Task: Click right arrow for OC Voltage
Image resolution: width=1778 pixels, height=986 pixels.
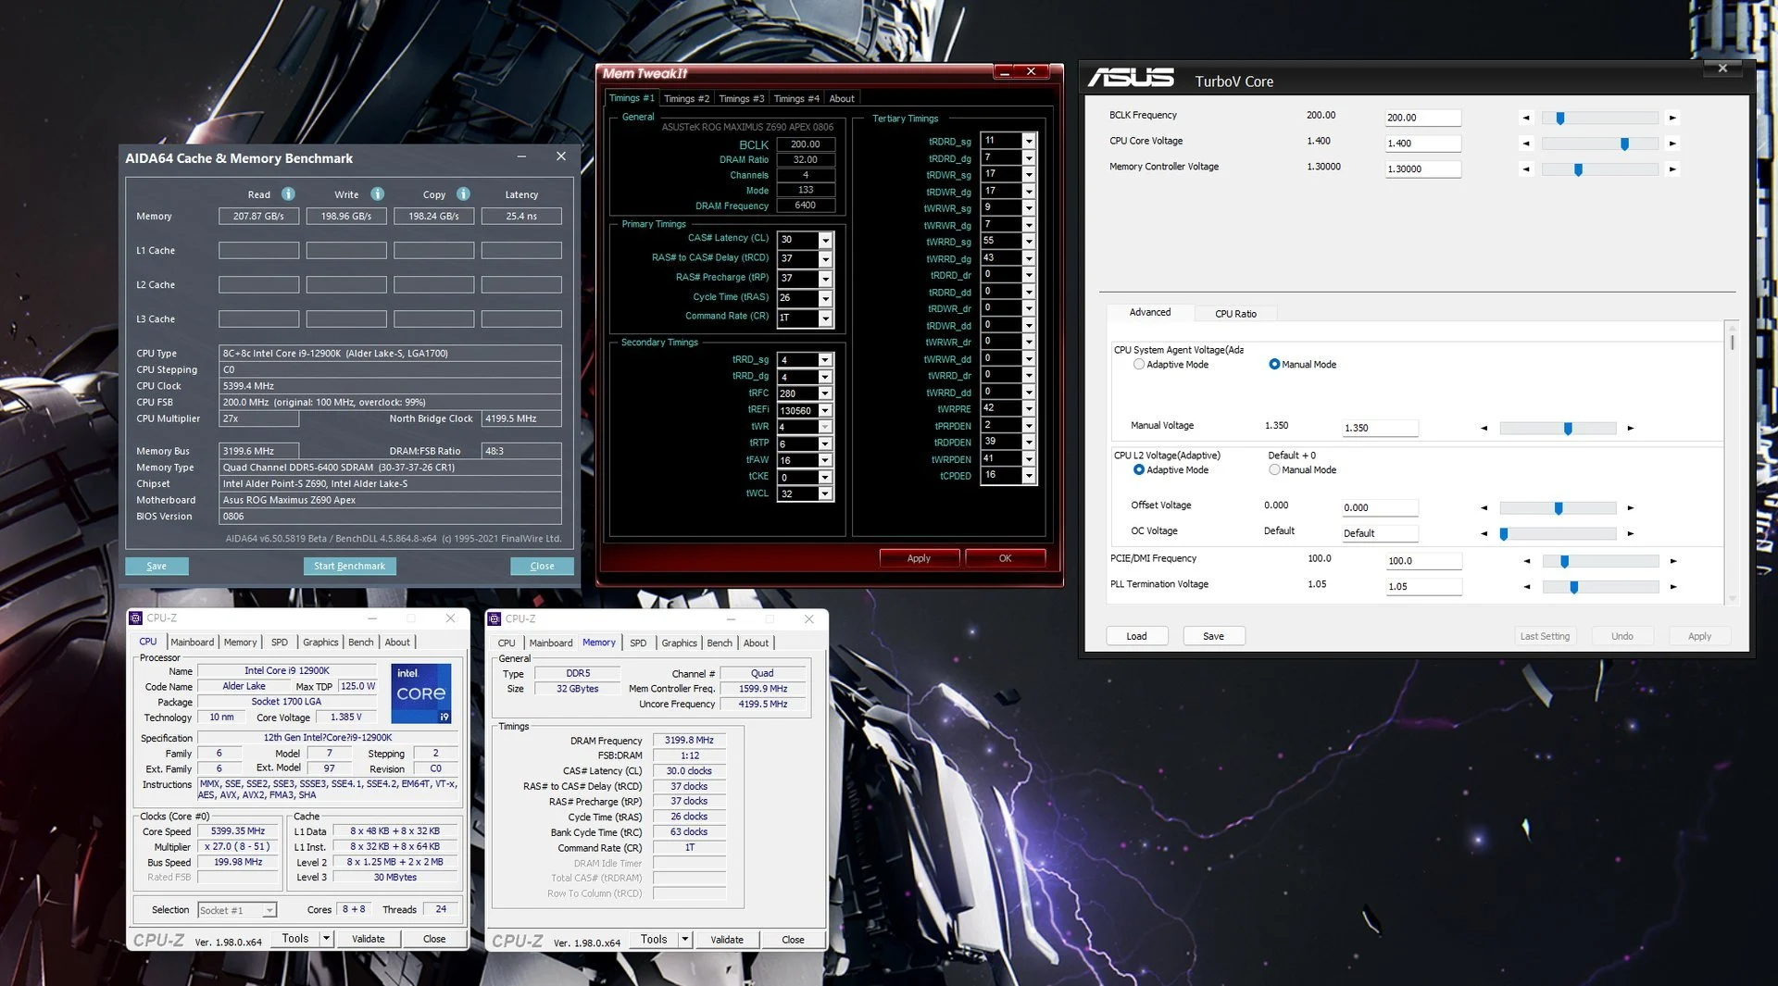Action: [x=1630, y=533]
